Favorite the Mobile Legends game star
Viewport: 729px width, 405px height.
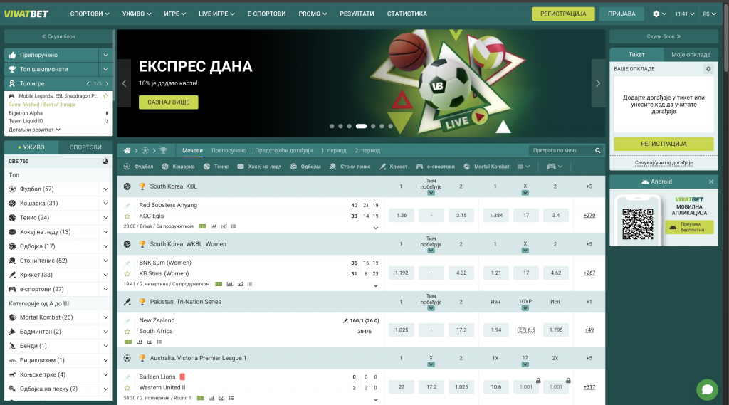pos(105,96)
